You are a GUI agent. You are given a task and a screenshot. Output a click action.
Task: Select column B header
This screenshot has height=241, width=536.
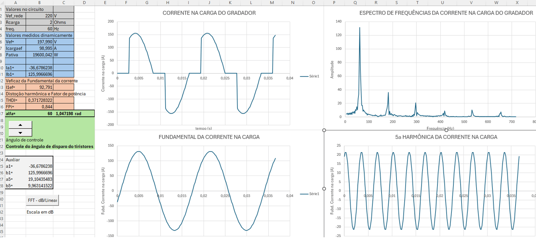(39, 3)
